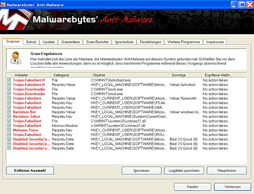This screenshot has height=194, width=254.
Task: Uncheck the C:\WINNT\hpfsched.exe Trojan.FakeAlert.H entry
Action: pyautogui.click(x=9, y=80)
